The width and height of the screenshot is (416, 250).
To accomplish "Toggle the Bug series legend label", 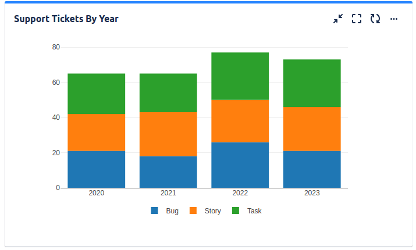I will tap(172, 211).
